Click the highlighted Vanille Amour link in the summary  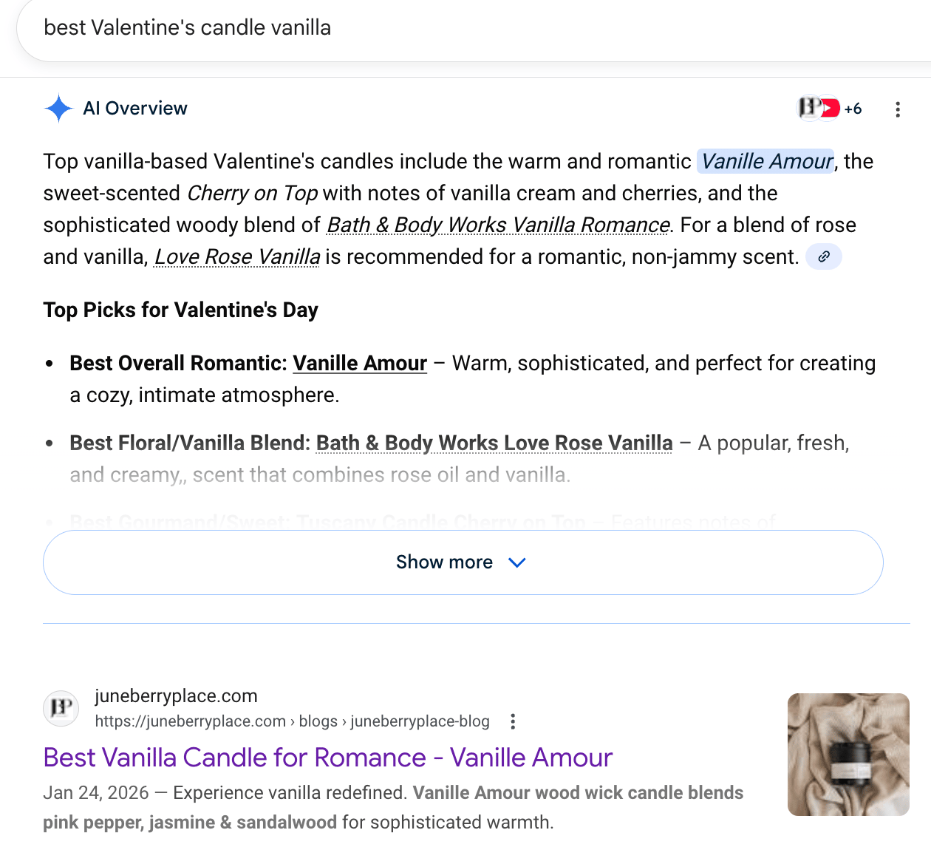tap(766, 161)
